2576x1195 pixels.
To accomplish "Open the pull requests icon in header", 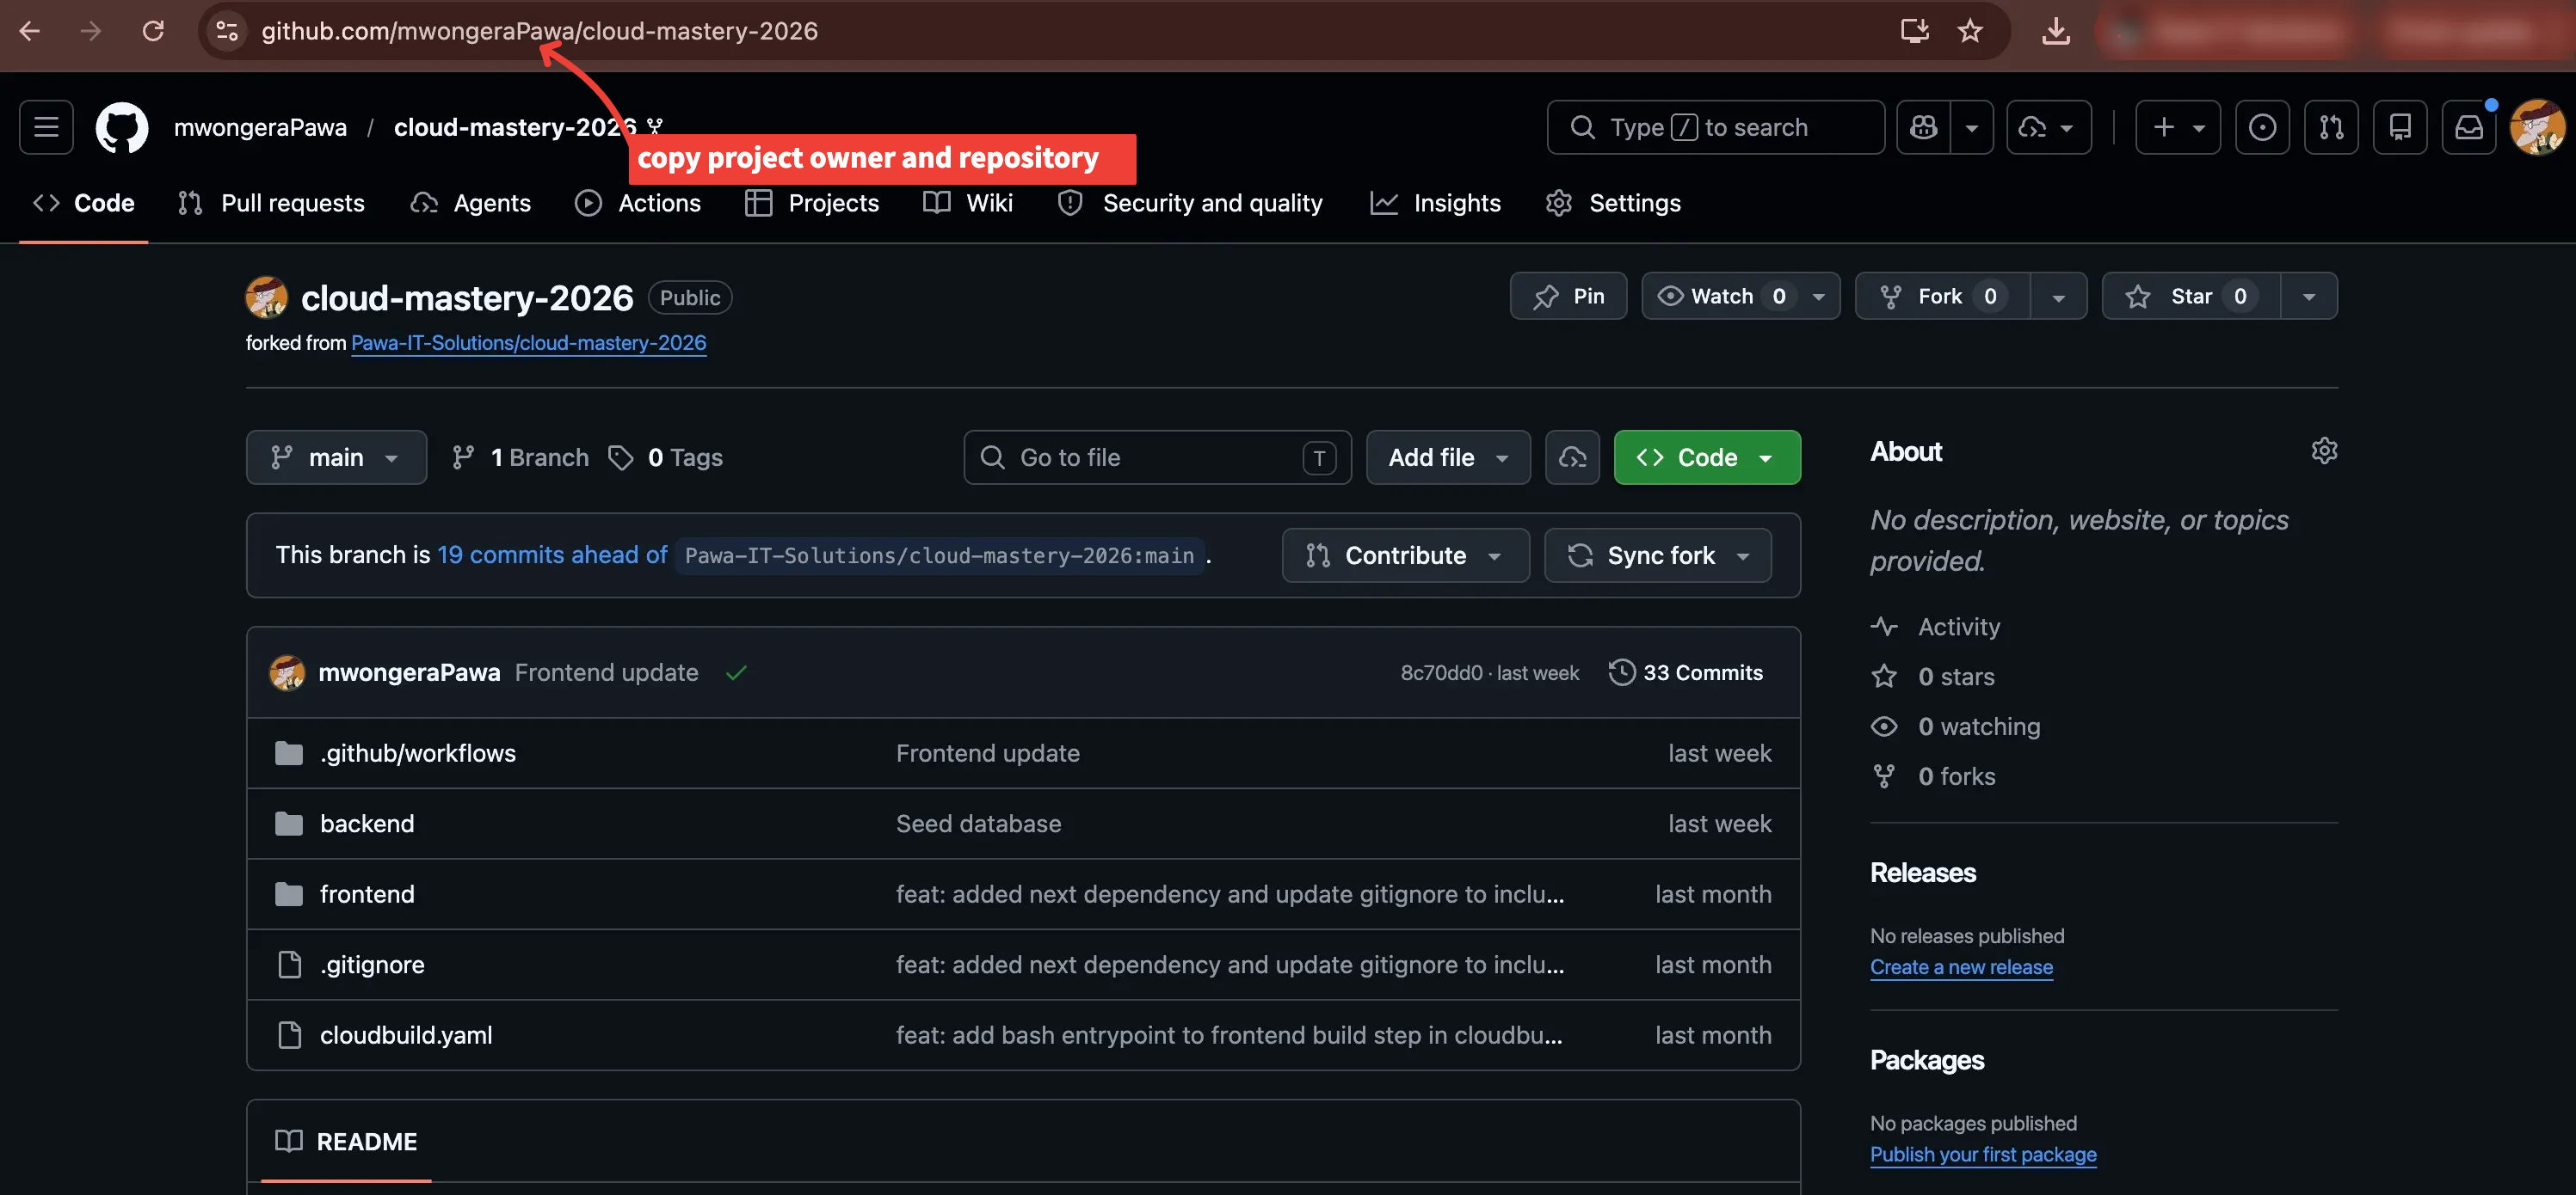I will point(2331,127).
